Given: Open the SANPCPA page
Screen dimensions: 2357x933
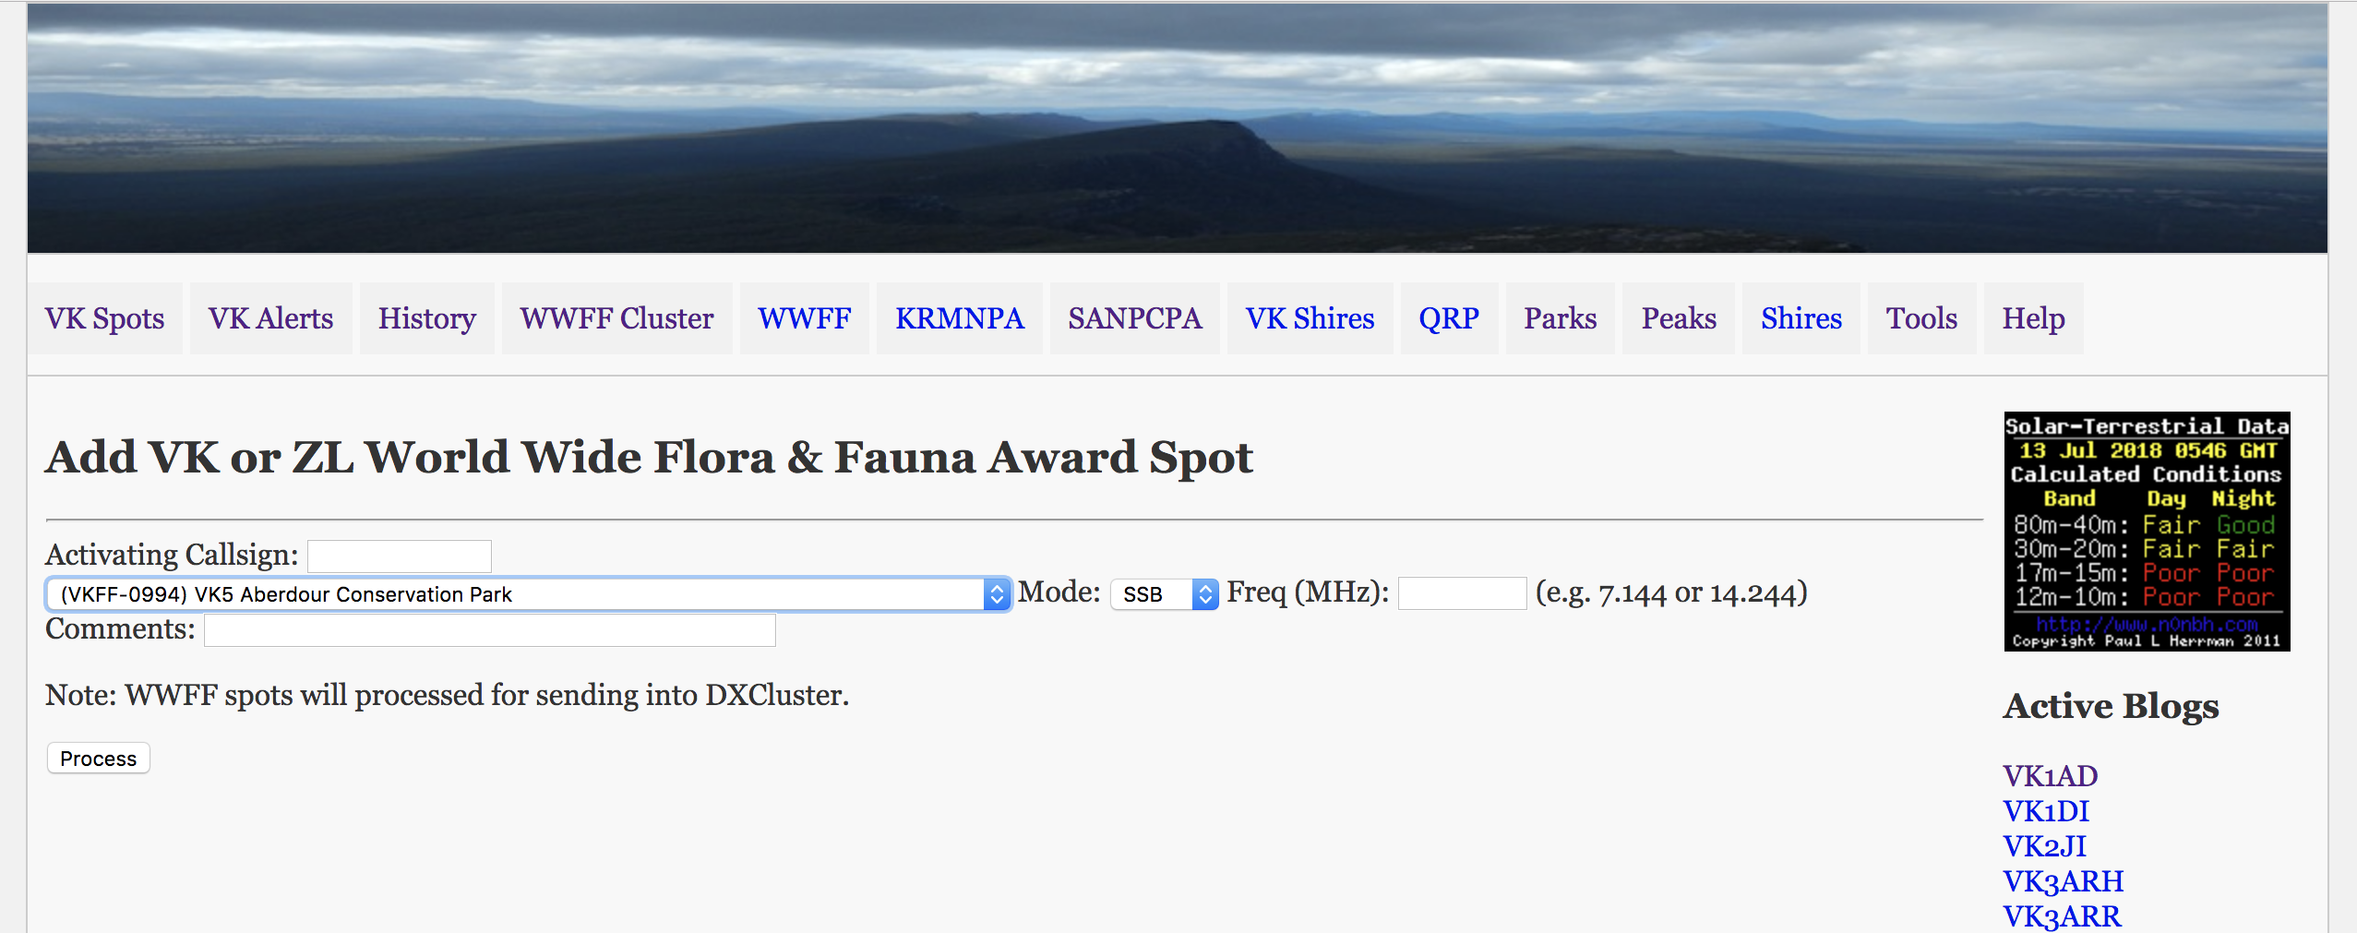Looking at the screenshot, I should pos(1134,318).
